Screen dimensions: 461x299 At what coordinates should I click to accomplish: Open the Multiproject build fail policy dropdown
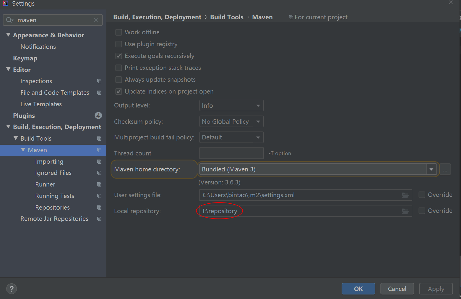[231, 137]
